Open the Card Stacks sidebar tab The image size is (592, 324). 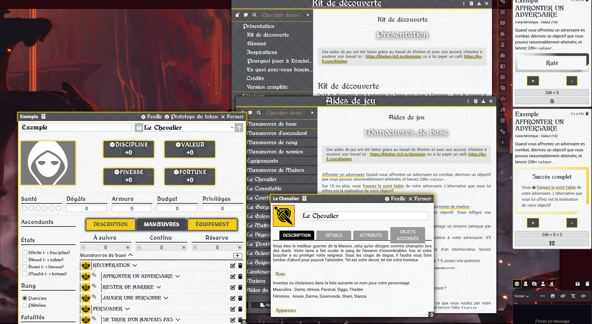click(503, 88)
